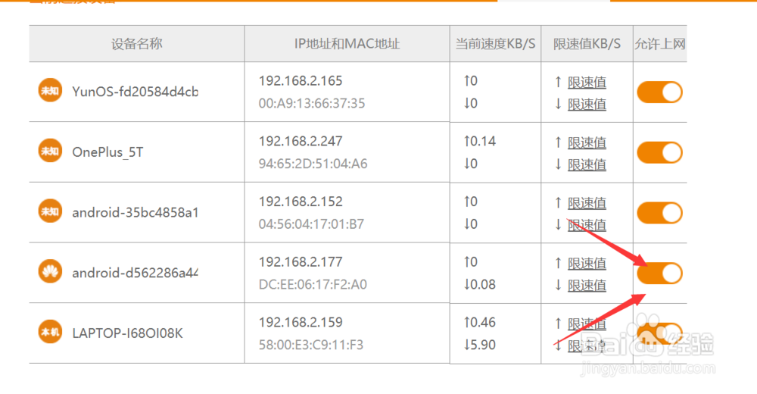Edit download limit for android-d562286a44

pos(587,286)
